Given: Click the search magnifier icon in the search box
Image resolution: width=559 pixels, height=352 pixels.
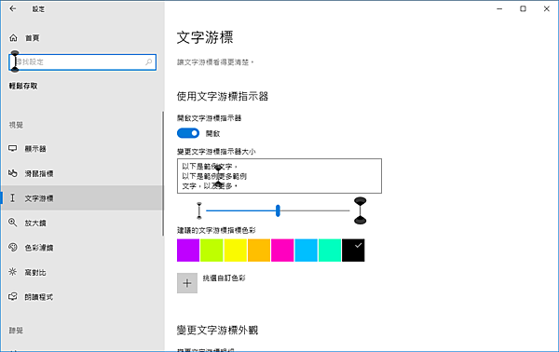Looking at the screenshot, I should pyautogui.click(x=149, y=62).
